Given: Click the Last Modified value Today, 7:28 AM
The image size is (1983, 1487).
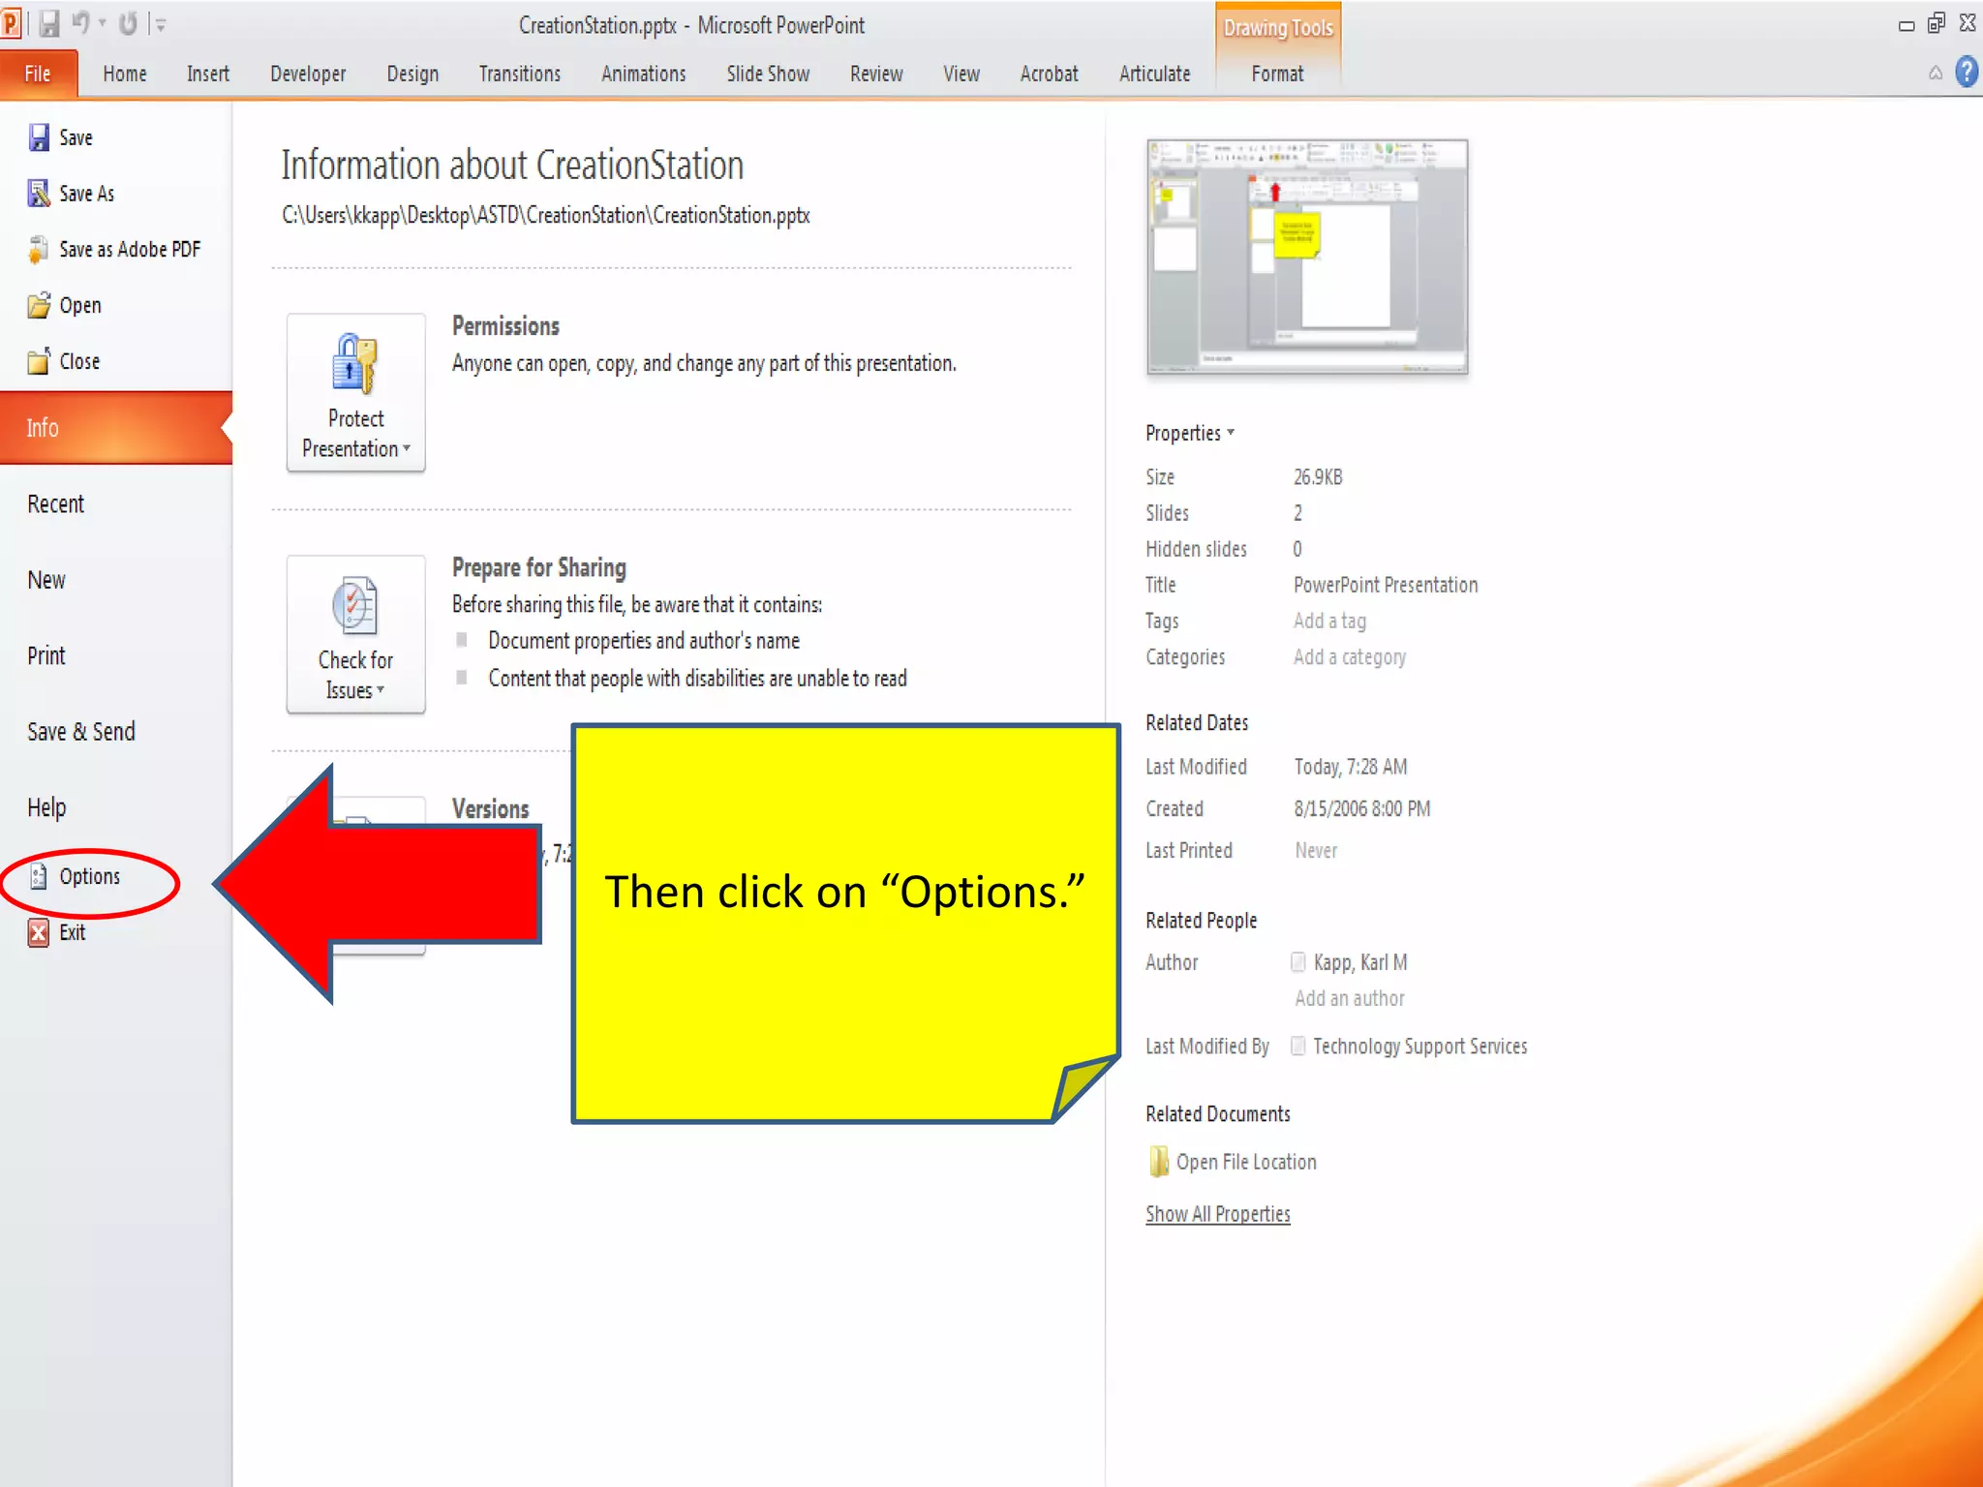Looking at the screenshot, I should tap(1351, 767).
